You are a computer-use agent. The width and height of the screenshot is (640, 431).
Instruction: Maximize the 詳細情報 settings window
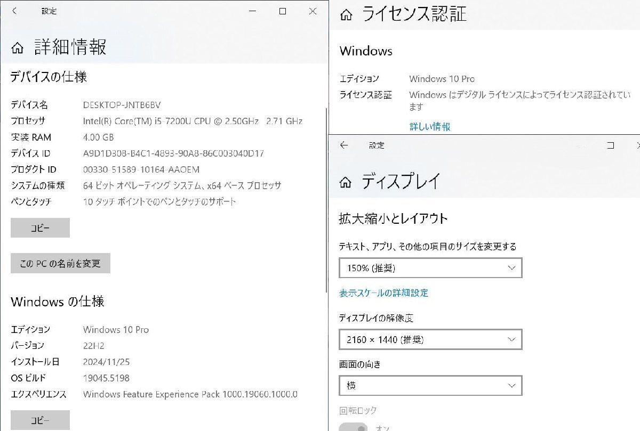(283, 11)
